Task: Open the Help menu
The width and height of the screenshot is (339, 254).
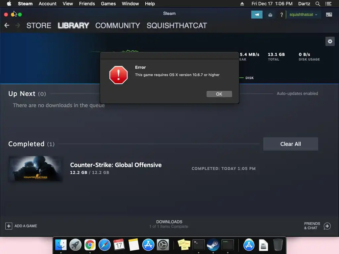Action: coord(150,4)
